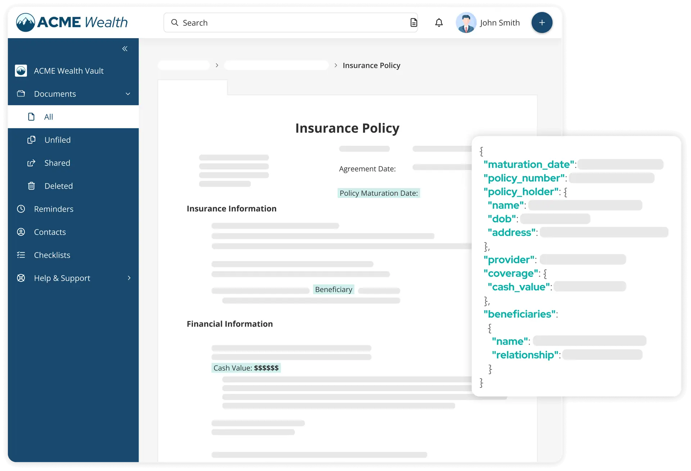Open Contacts using the person icon
This screenshot has width=691, height=471.
click(21, 232)
